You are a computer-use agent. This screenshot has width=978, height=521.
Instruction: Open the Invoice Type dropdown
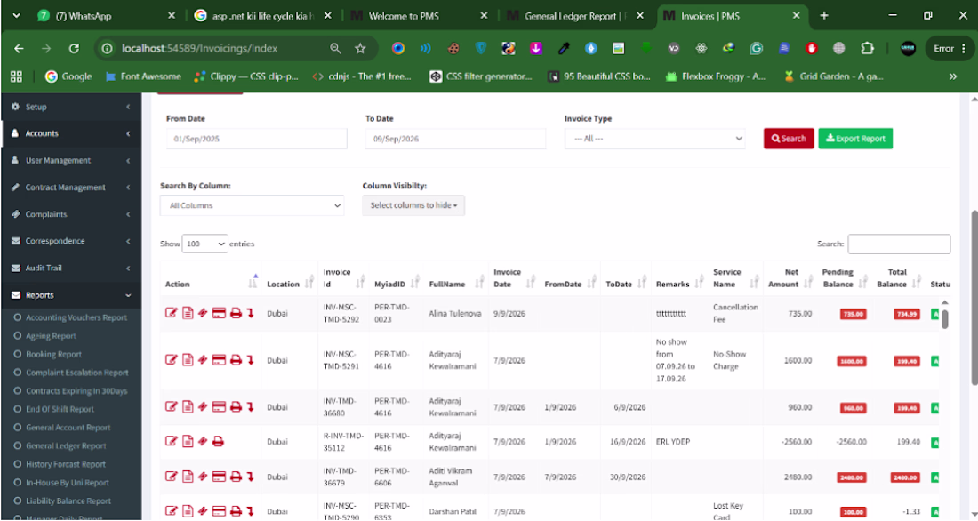click(x=655, y=139)
